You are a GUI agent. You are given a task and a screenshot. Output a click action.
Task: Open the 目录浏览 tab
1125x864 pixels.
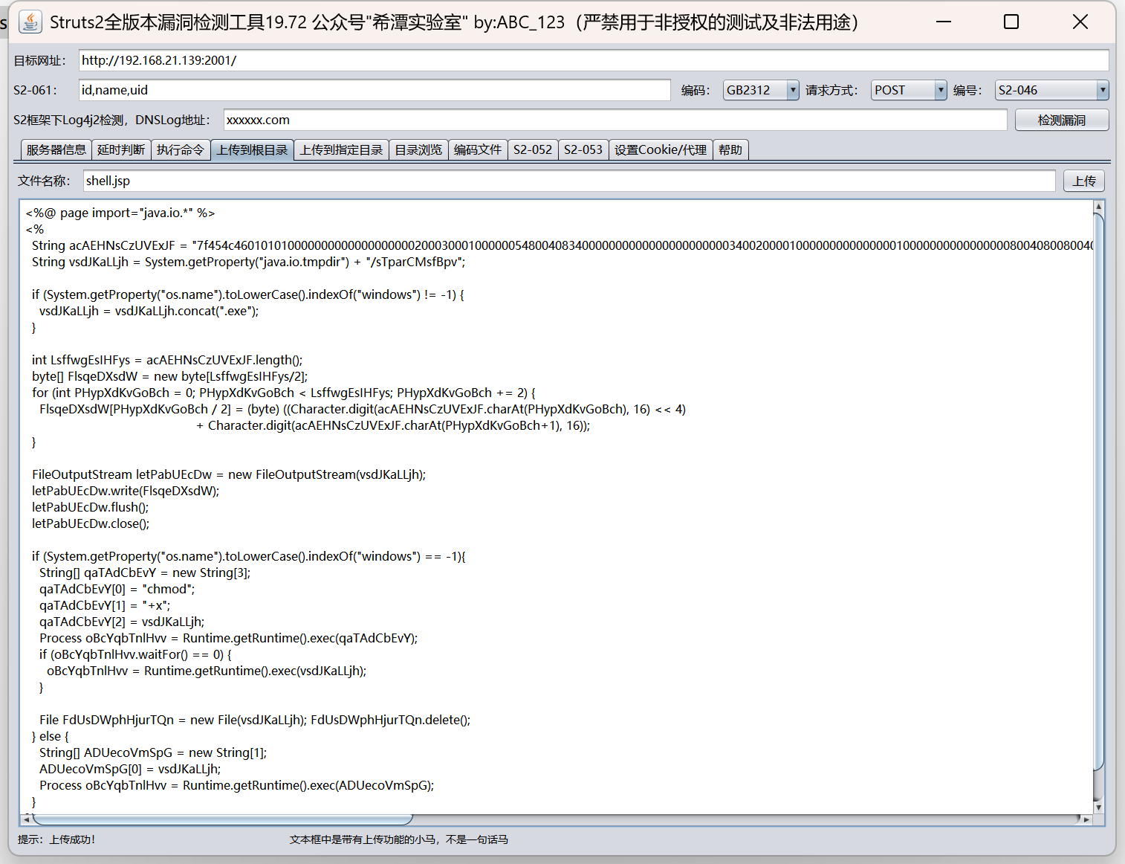coord(418,150)
